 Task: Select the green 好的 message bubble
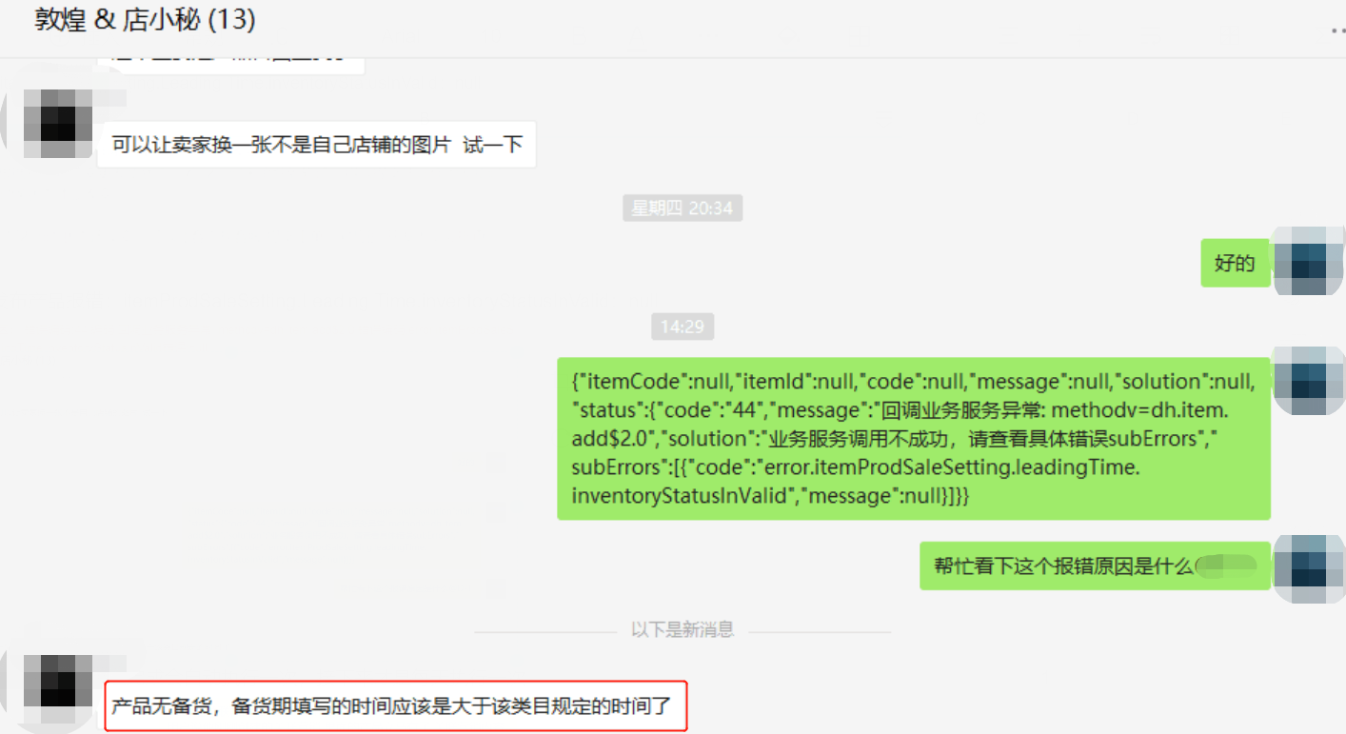pos(1235,264)
